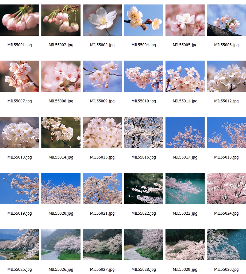Open the MIL55001.jpg thumbnail image
246x274 pixels.
coord(19,20)
